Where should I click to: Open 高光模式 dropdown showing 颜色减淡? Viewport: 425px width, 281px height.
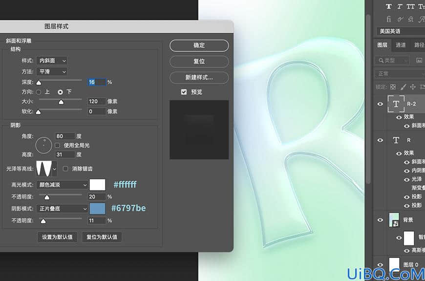62,185
